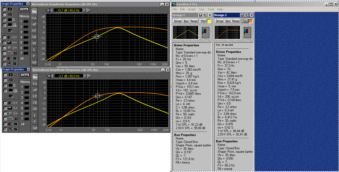Click the Clear button in the -3,7 dB graph's properties panel
Viewport: 339px width, 172px height.
click(25, 75)
